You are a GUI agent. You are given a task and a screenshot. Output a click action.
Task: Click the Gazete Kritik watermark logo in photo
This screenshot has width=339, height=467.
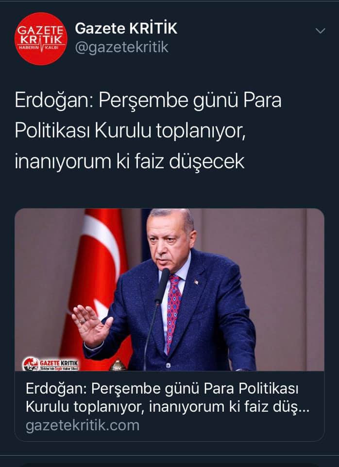[51, 364]
